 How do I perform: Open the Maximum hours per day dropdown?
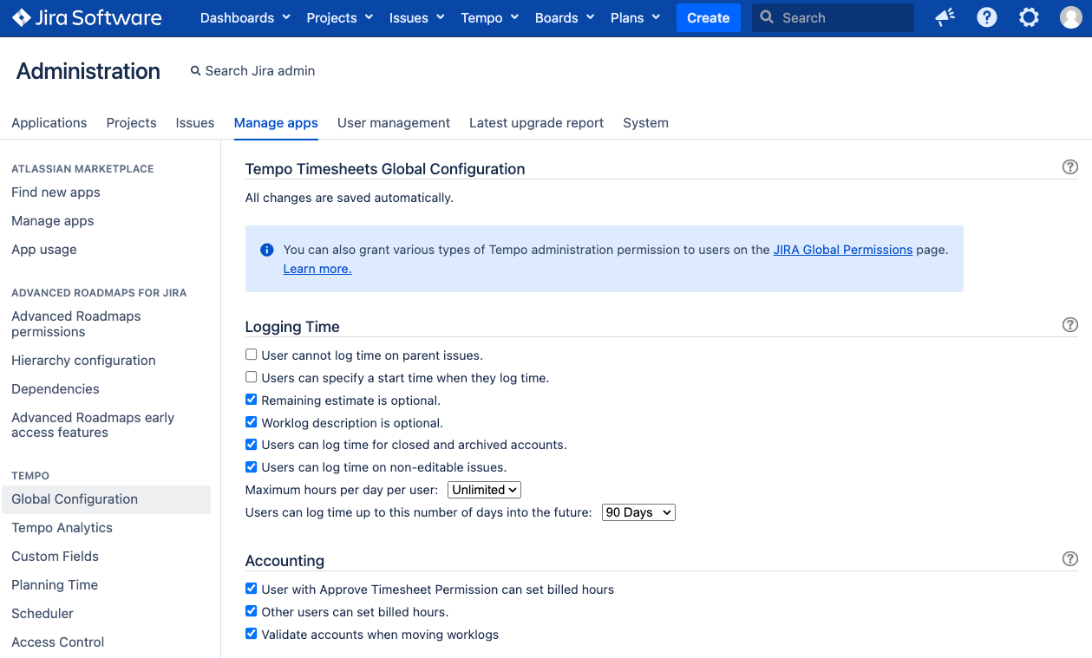484,490
